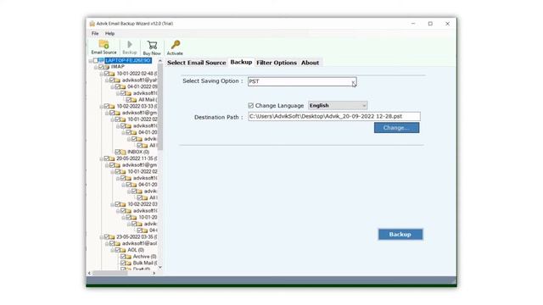
Task: Click the computer icon beside LAPTOP root node
Action: point(101,60)
